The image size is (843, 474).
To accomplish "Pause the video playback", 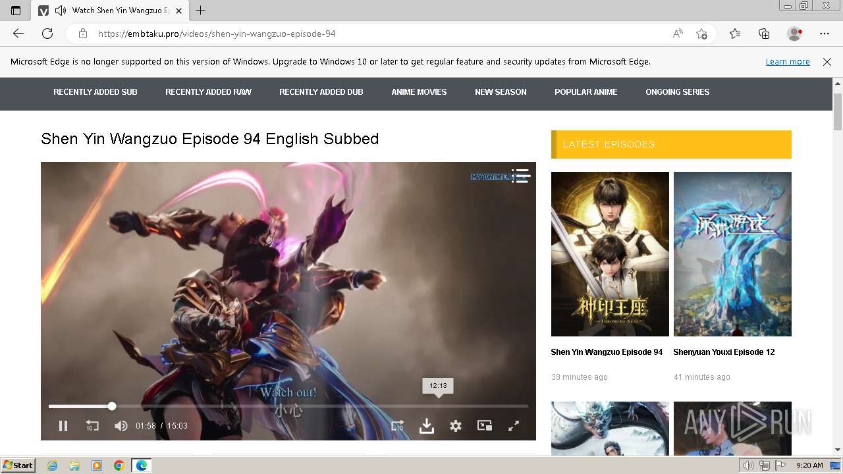I will [63, 426].
